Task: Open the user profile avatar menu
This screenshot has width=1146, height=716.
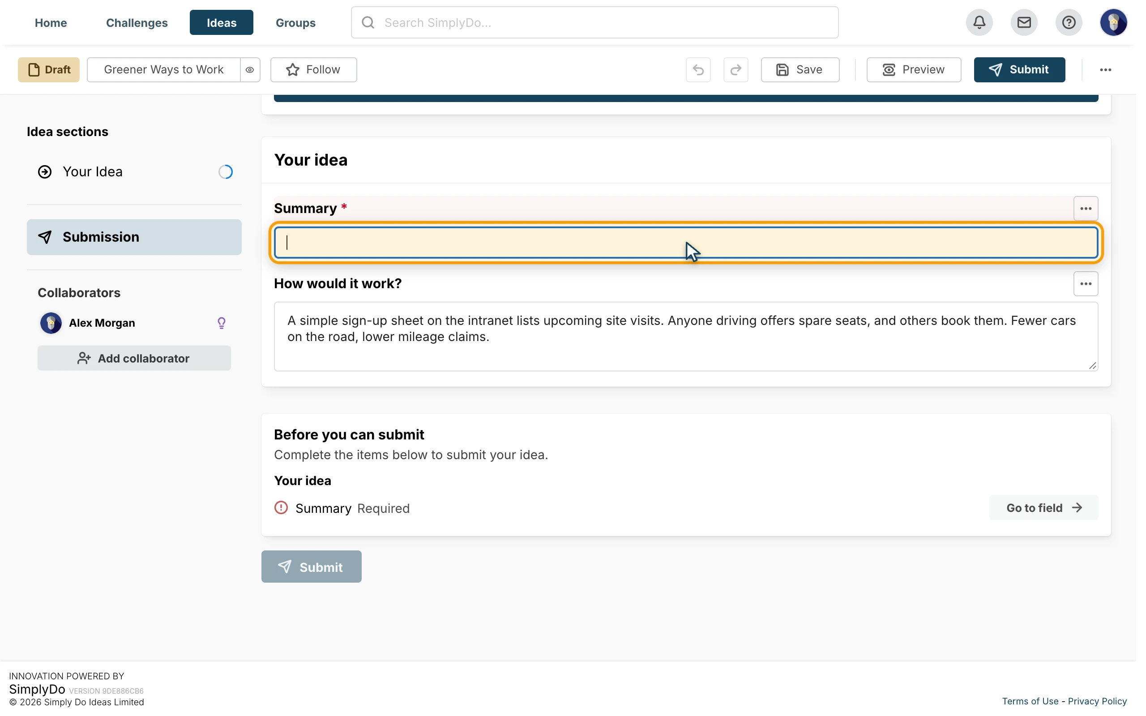Action: pos(1113,22)
